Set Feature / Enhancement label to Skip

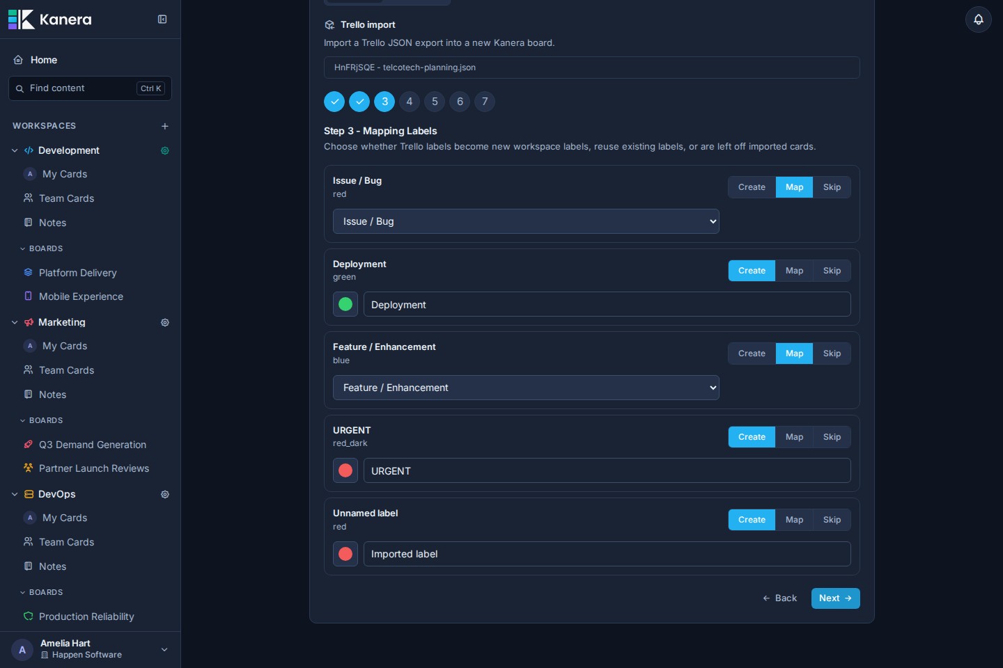point(832,353)
